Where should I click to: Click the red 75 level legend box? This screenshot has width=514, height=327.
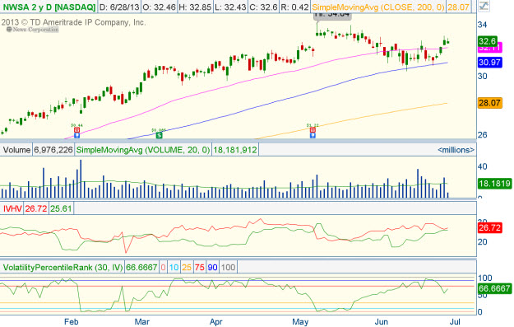pyautogui.click(x=200, y=267)
